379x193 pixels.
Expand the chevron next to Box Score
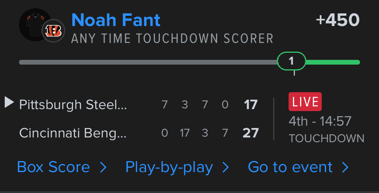pos(103,168)
